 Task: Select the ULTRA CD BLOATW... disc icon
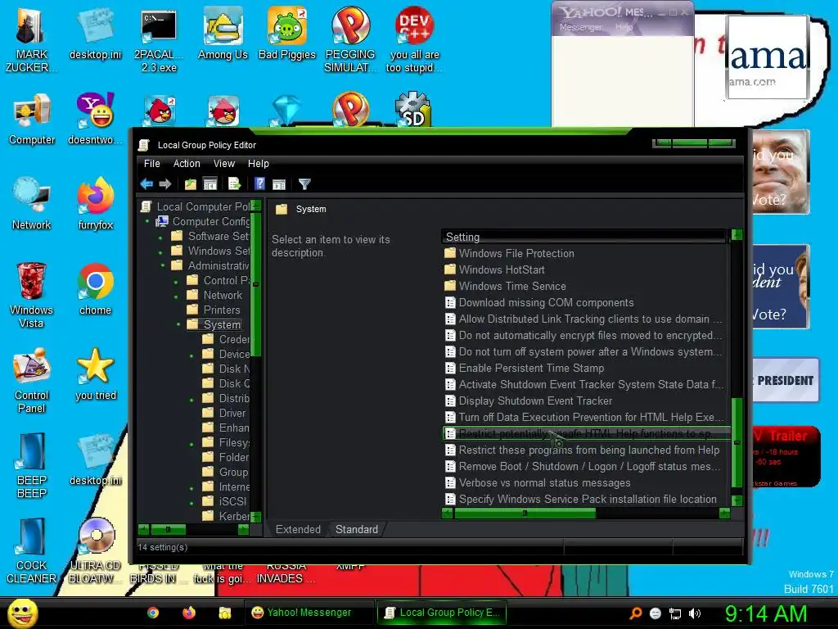(96, 551)
